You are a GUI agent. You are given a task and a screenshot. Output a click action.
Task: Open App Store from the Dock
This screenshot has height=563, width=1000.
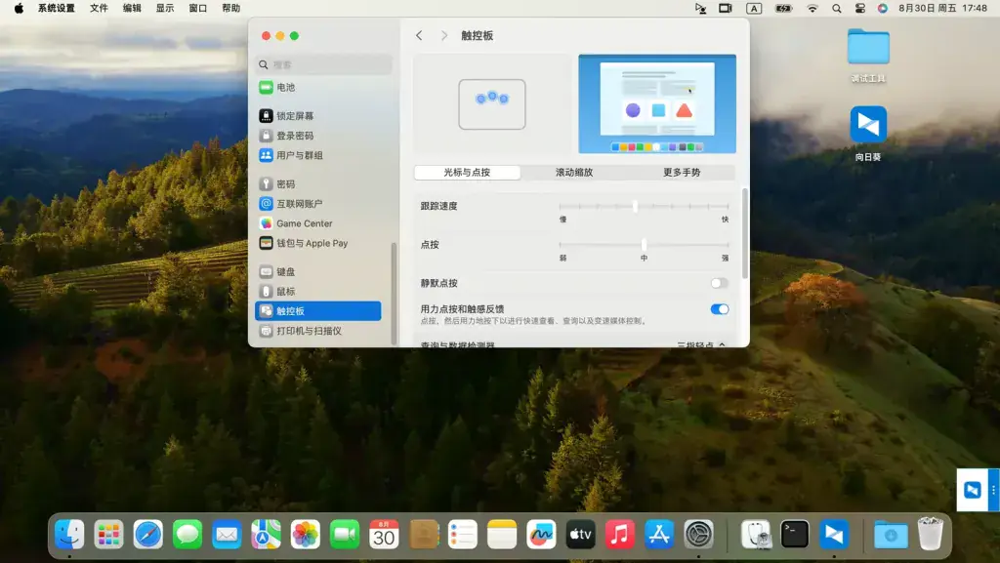pos(659,534)
